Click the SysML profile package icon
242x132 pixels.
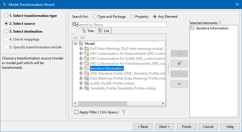point(87,83)
